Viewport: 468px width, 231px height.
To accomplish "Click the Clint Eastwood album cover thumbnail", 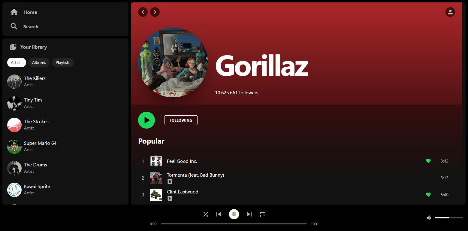I will pyautogui.click(x=156, y=195).
